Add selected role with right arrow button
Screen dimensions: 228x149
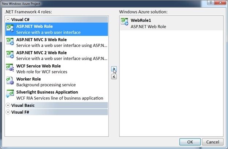tap(114, 69)
